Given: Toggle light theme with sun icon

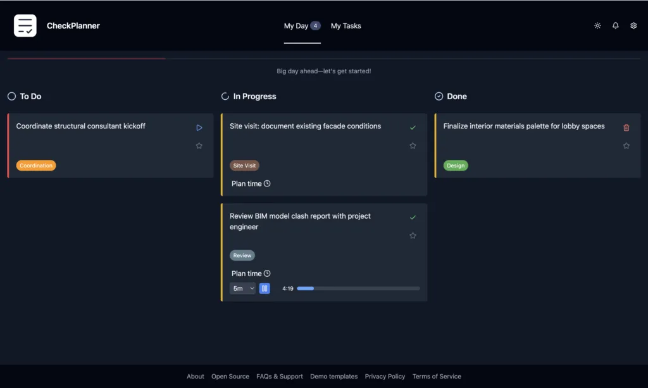Looking at the screenshot, I should click(x=597, y=26).
